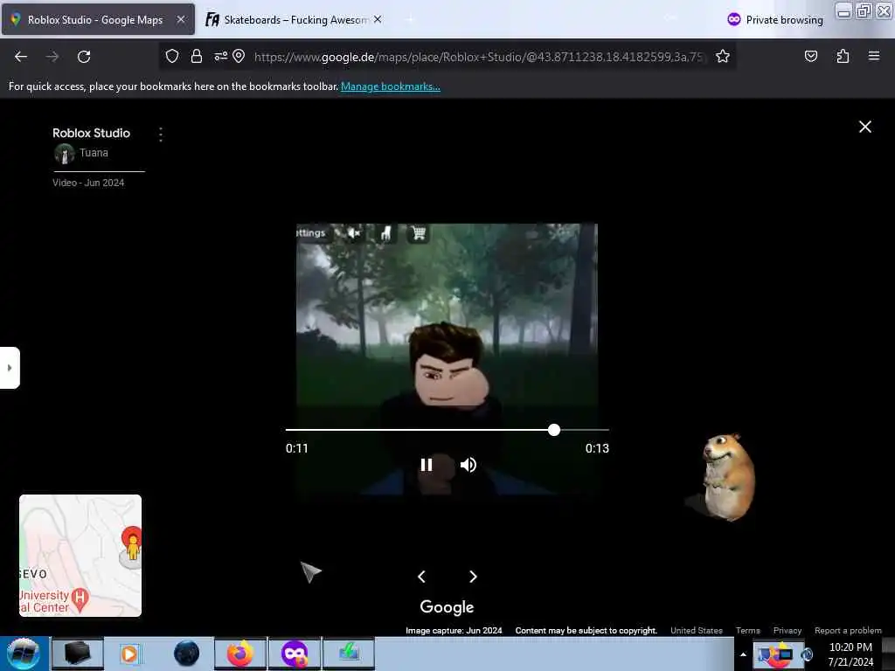
Task: Expand the collapsed side panel
Action: click(x=10, y=368)
